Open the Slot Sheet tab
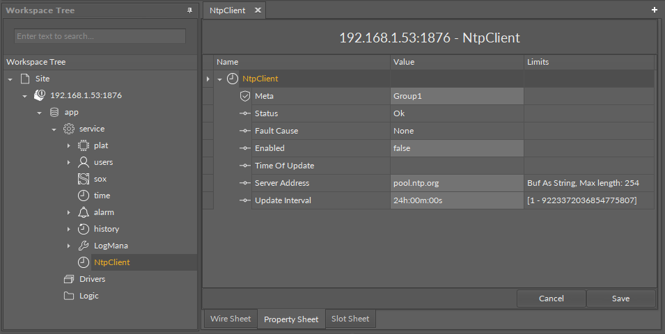This screenshot has width=665, height=334. (x=350, y=319)
